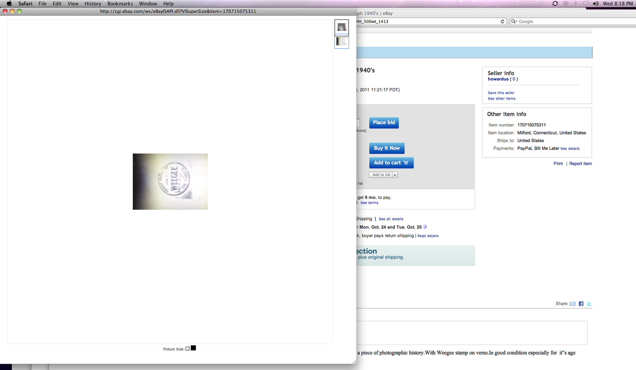
Task: Select the small picture size option
Action: pos(188,349)
